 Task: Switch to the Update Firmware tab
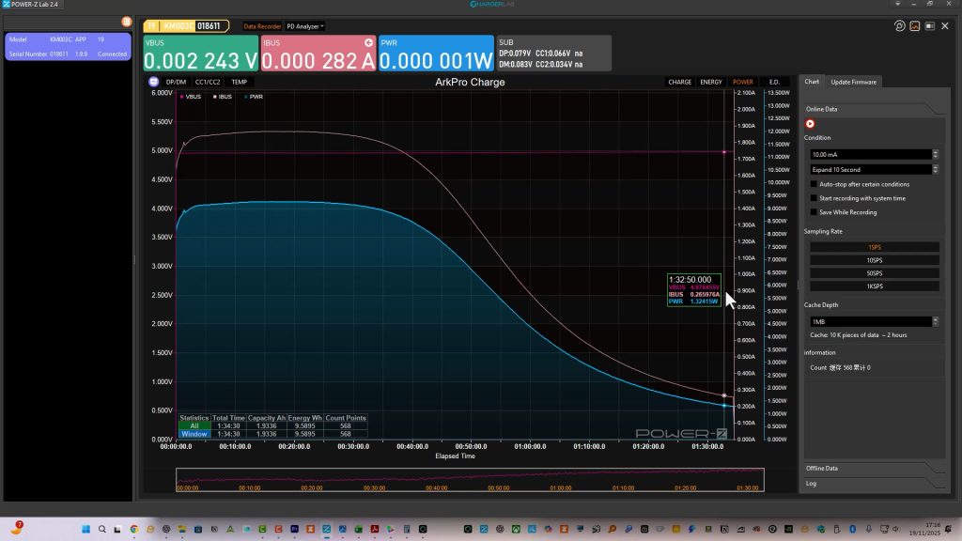[853, 82]
